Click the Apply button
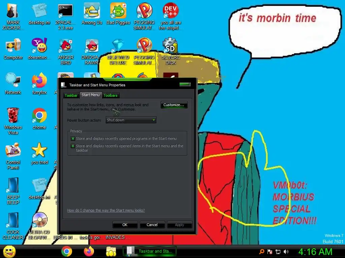The image size is (345, 258). (179, 225)
